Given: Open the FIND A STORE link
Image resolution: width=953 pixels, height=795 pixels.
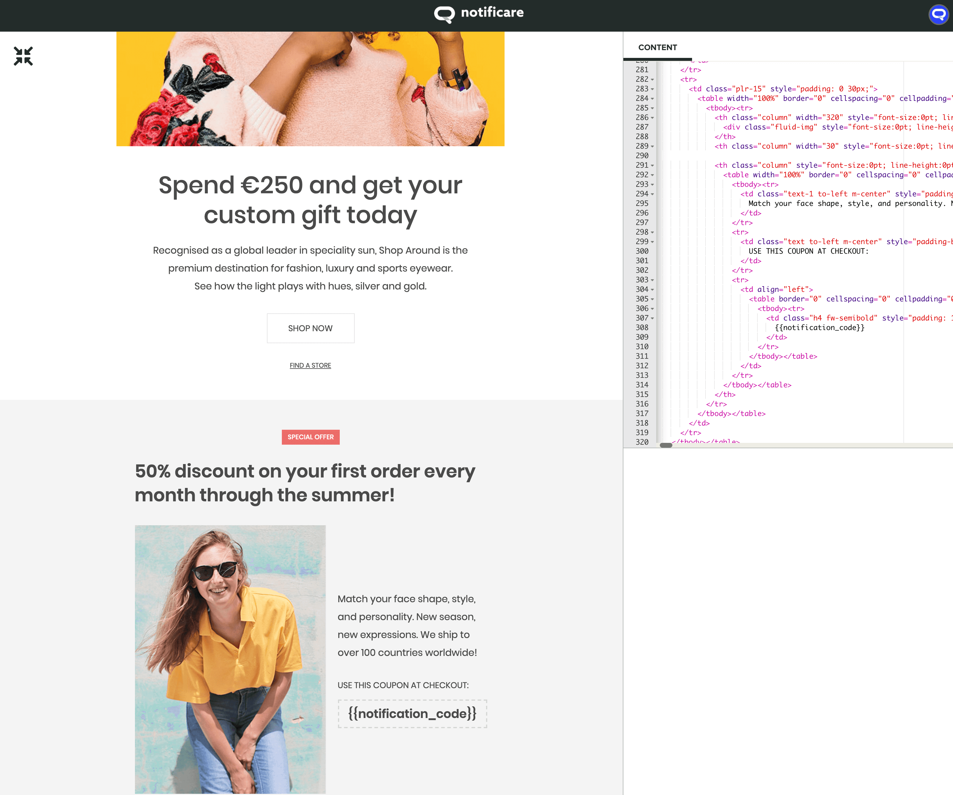Looking at the screenshot, I should 310,365.
